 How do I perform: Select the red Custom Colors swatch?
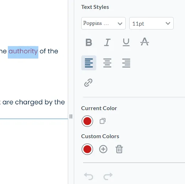pyautogui.click(x=87, y=149)
